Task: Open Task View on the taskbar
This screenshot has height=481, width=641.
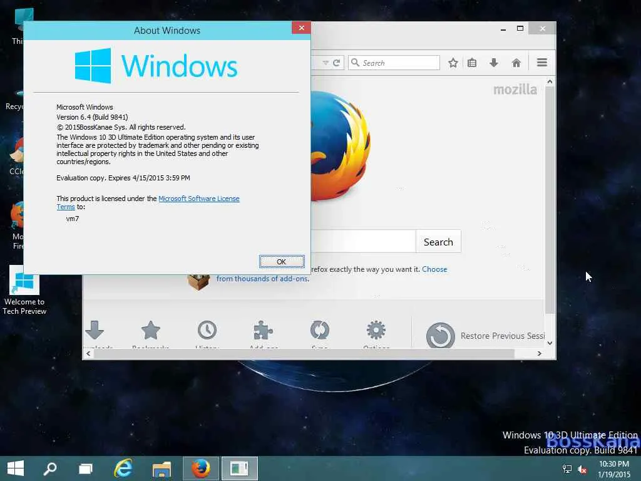Action: click(x=85, y=468)
